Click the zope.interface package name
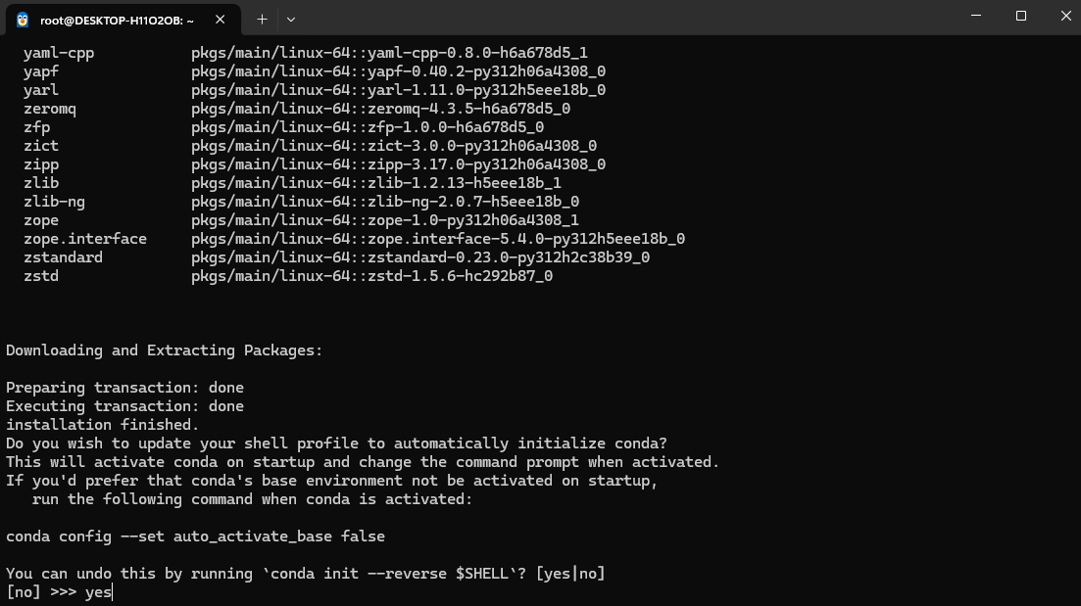Viewport: 1081px width, 606px height. (x=85, y=239)
